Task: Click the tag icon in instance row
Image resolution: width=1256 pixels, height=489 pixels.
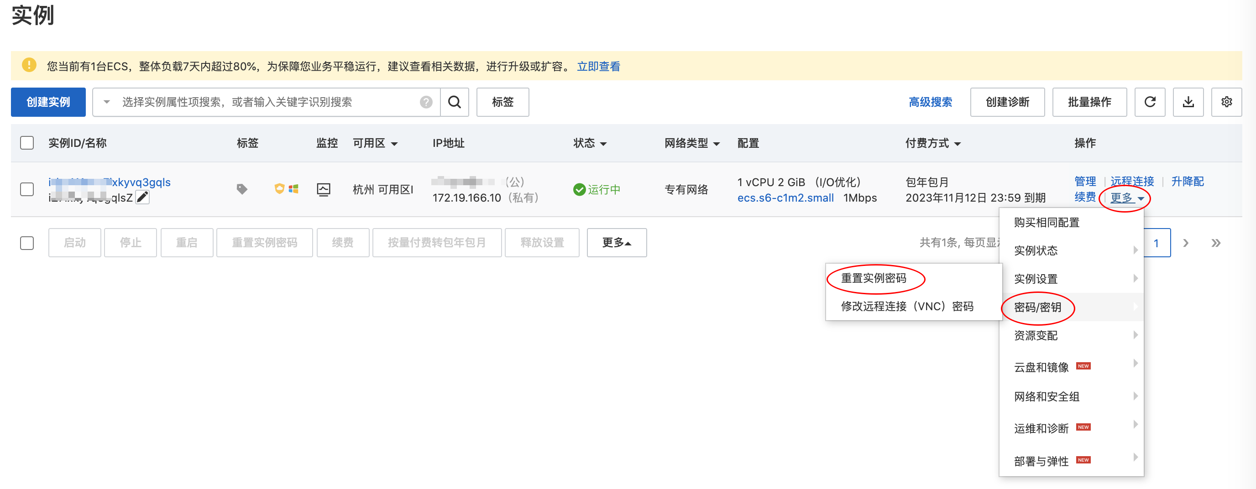Action: click(242, 189)
